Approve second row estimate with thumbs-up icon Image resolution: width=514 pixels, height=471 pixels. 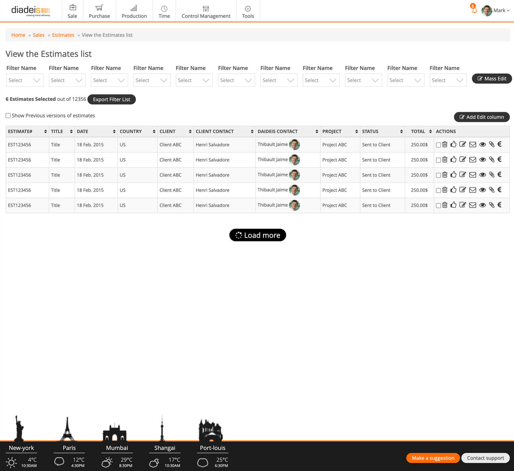[453, 160]
